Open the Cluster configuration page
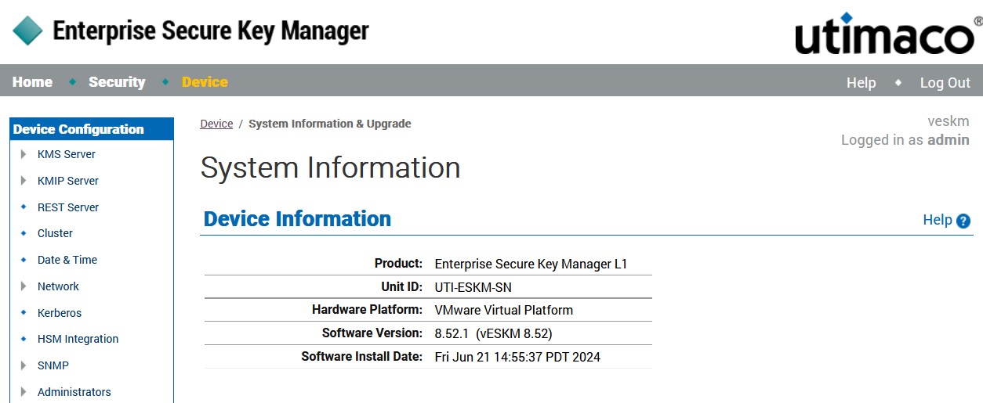The image size is (983, 403). pyautogui.click(x=55, y=233)
